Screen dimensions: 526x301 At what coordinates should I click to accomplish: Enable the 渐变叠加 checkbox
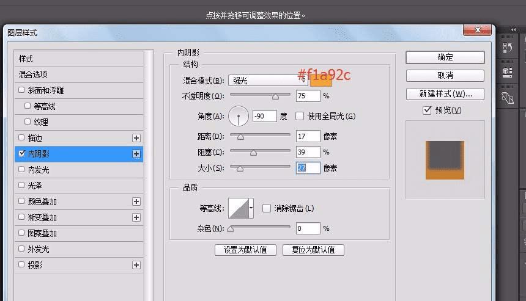click(21, 217)
